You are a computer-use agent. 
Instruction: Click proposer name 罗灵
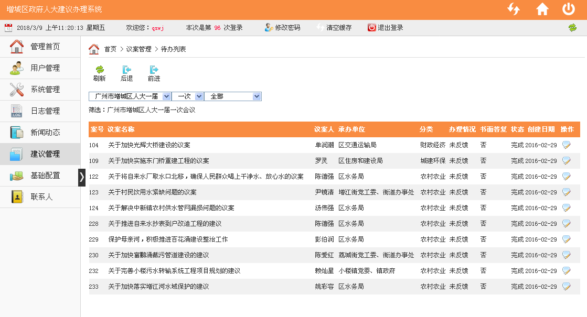(321, 161)
